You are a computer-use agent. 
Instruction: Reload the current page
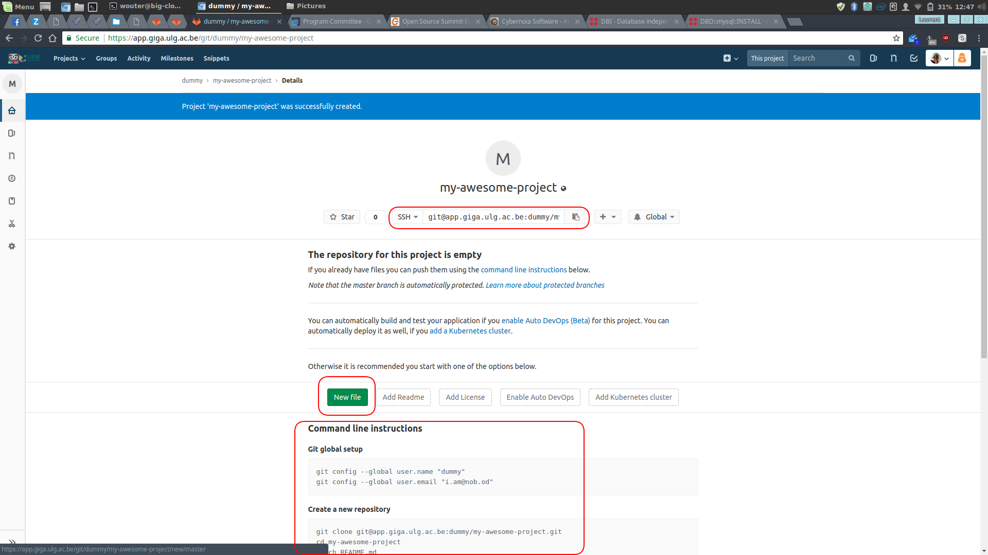(38, 38)
